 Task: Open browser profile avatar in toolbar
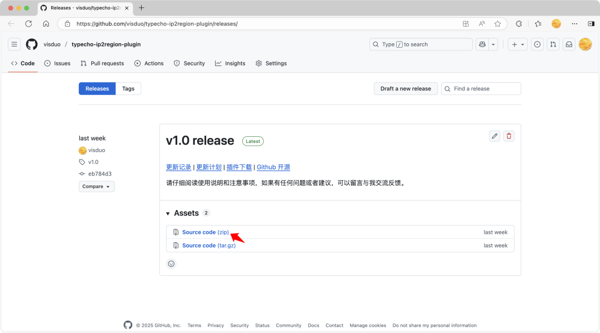pyautogui.click(x=556, y=24)
